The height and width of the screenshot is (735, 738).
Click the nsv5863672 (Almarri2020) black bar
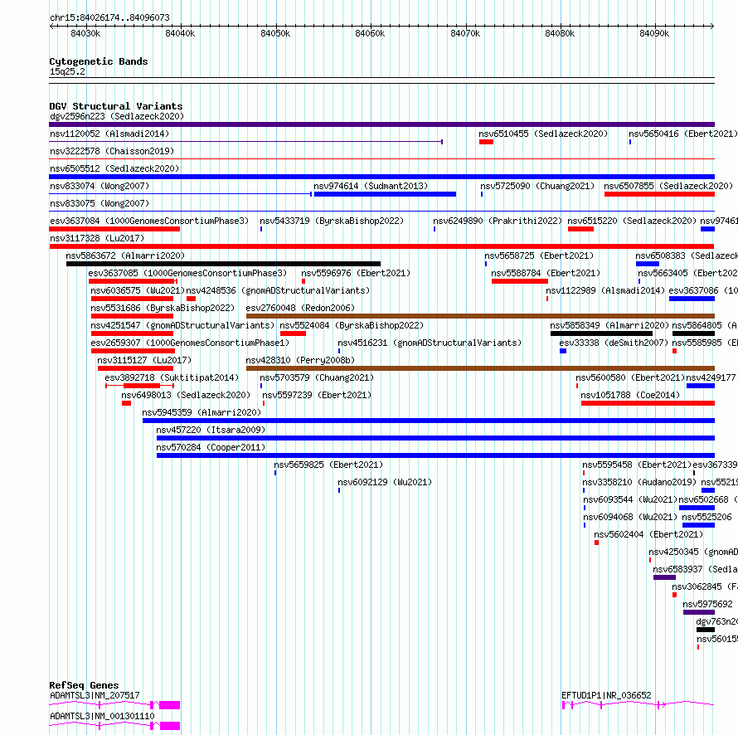[x=223, y=264]
